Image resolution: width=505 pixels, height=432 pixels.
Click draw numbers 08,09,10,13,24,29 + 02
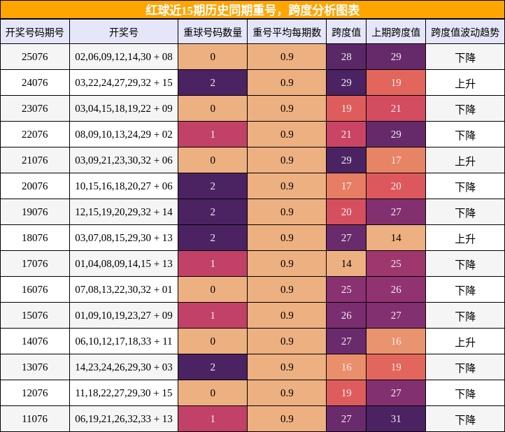124,134
